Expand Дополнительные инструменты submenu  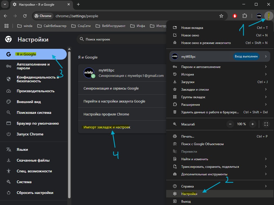[x=220, y=174]
